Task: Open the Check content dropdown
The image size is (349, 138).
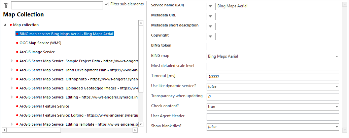Action: coord(273,107)
